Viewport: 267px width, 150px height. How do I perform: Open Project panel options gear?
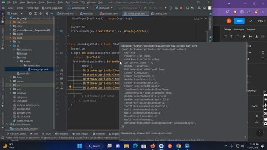[47, 13]
